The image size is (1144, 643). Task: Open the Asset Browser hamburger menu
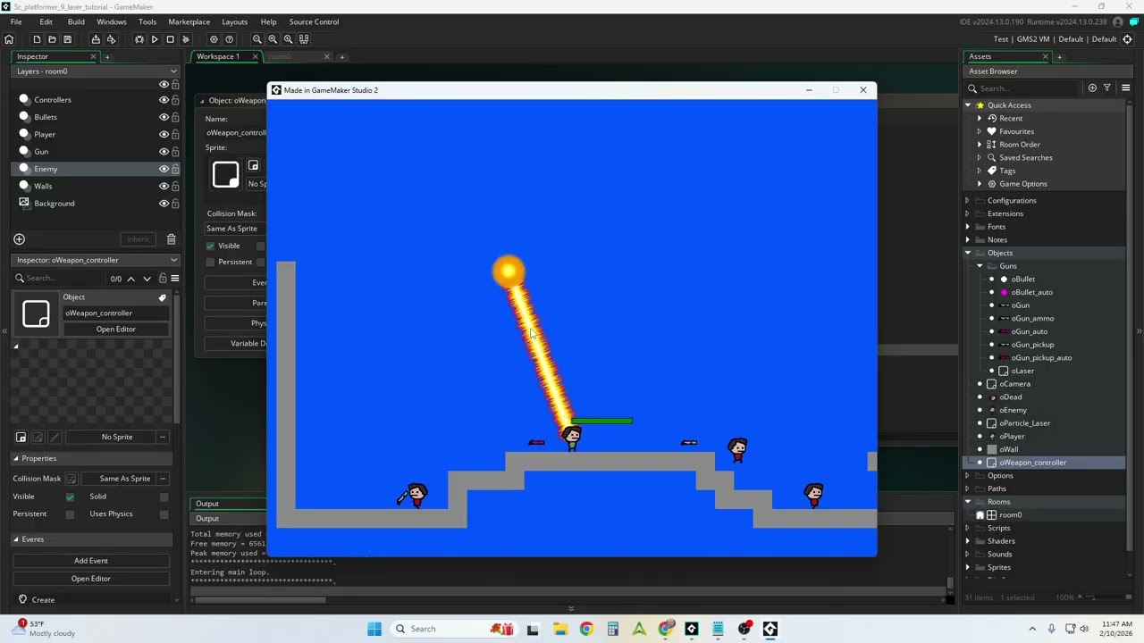[x=1125, y=88]
